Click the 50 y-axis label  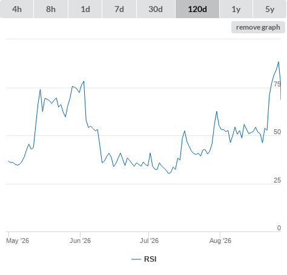pos(277,132)
